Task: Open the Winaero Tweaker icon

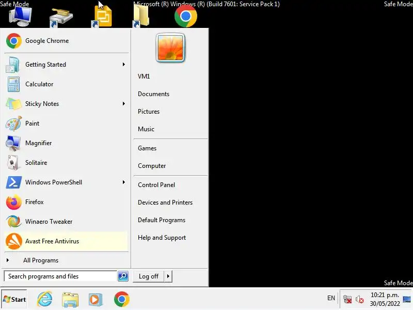Action: tap(14, 222)
